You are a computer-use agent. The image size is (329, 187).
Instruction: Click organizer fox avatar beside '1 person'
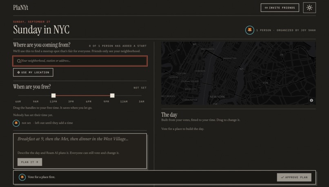[x=249, y=30]
